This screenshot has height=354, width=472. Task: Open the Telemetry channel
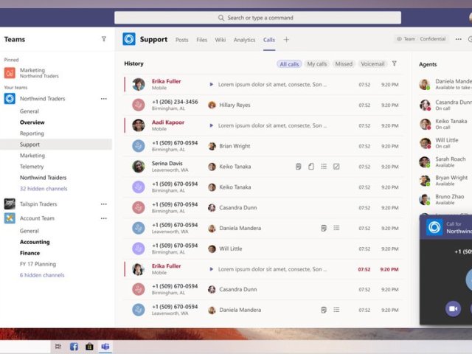point(32,167)
